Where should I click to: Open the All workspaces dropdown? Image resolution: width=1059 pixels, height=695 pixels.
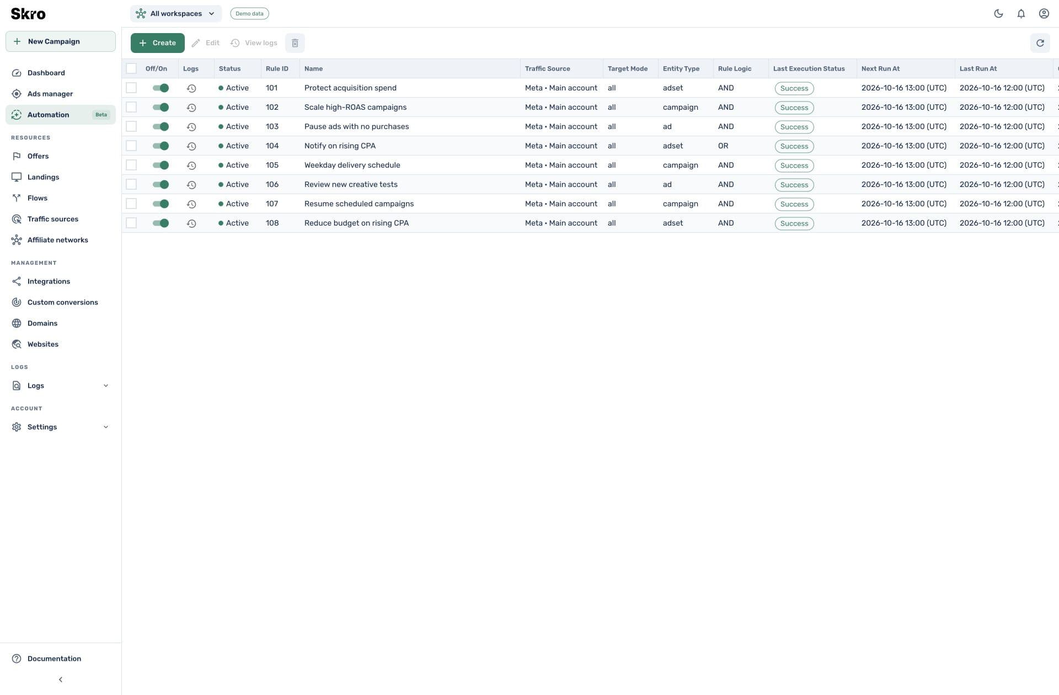176,14
